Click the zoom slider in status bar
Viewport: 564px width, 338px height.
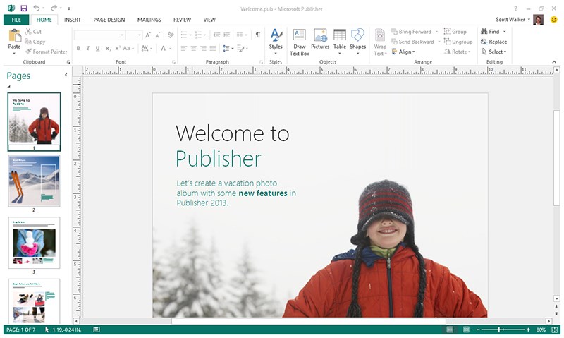click(499, 330)
